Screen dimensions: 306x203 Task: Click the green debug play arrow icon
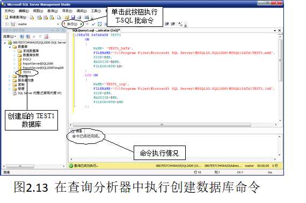click(x=82, y=24)
